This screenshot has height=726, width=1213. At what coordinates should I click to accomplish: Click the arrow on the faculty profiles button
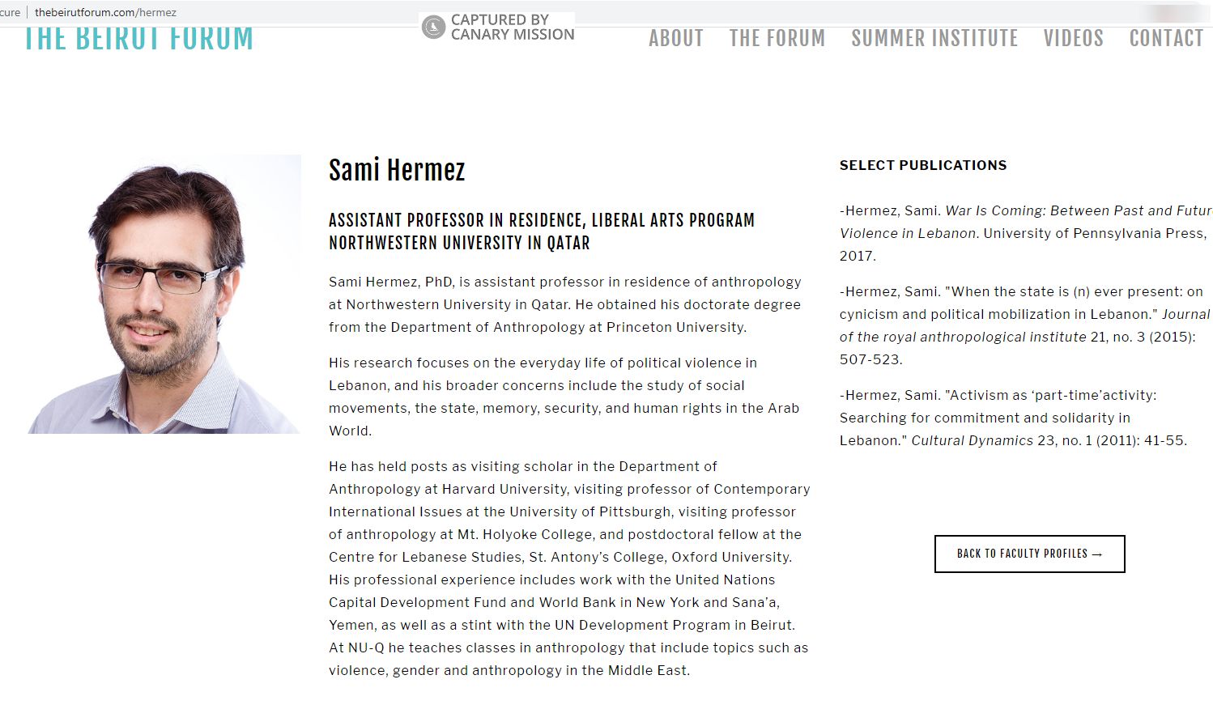coord(1097,554)
